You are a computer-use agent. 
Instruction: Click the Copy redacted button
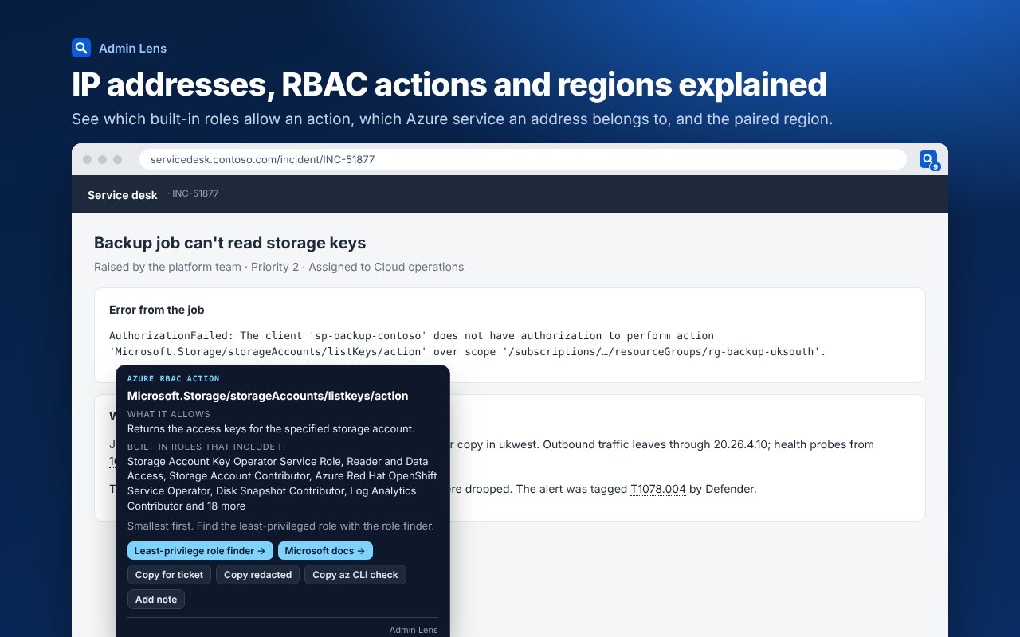[x=257, y=575]
